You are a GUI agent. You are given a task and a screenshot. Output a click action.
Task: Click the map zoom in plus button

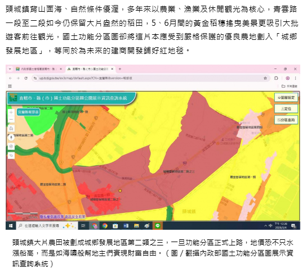click(11, 112)
